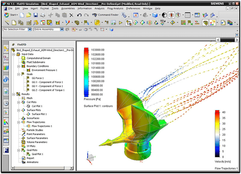
Task: Collapse the Goal Plots node
Action: click(x=18, y=150)
